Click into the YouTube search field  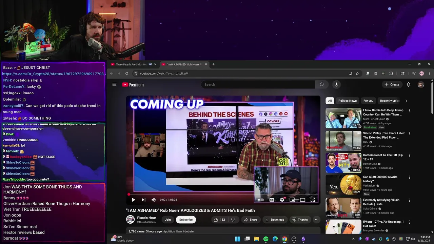click(258, 84)
